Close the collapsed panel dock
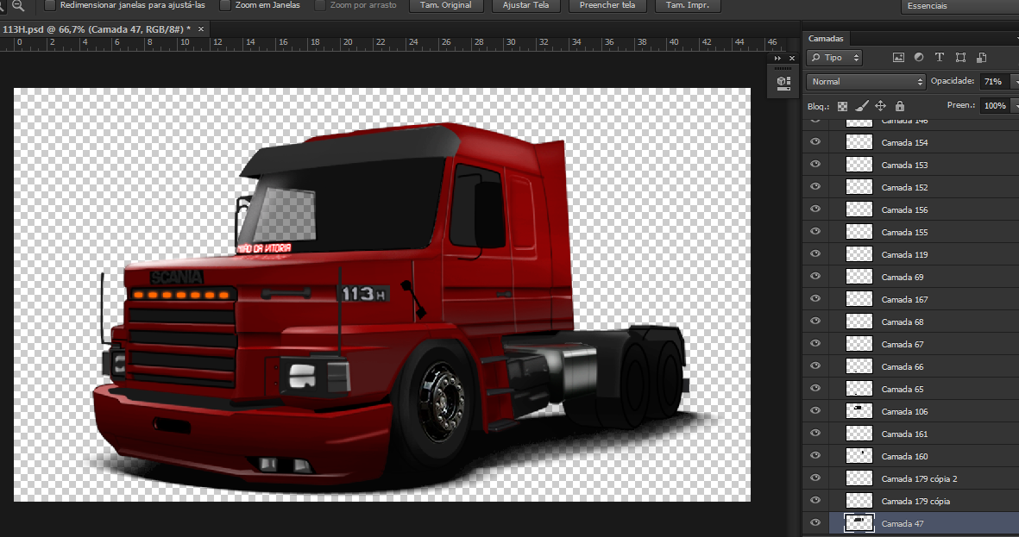The image size is (1019, 537). [x=791, y=58]
